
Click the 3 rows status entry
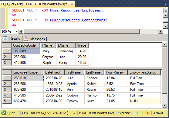pos(158,113)
